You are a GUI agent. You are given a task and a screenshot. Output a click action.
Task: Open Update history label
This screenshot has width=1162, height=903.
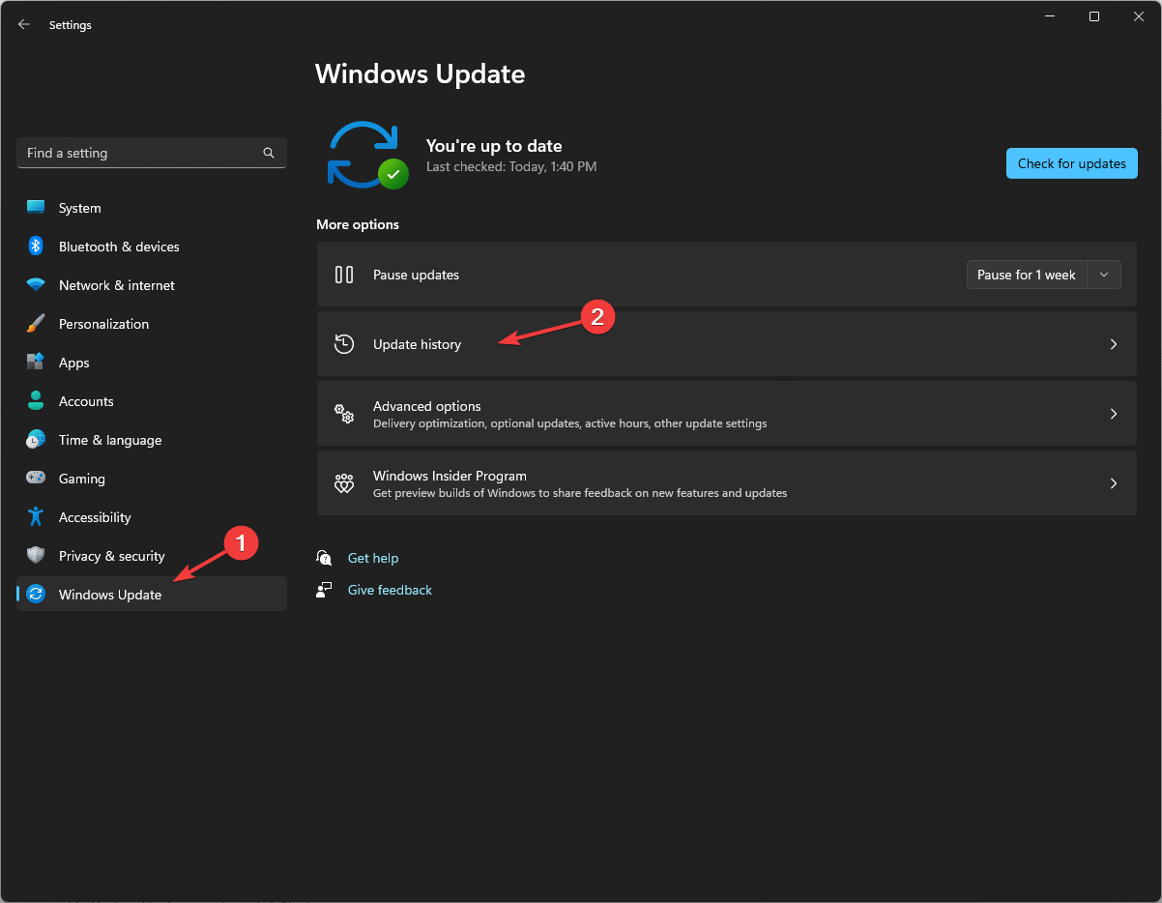tap(417, 344)
